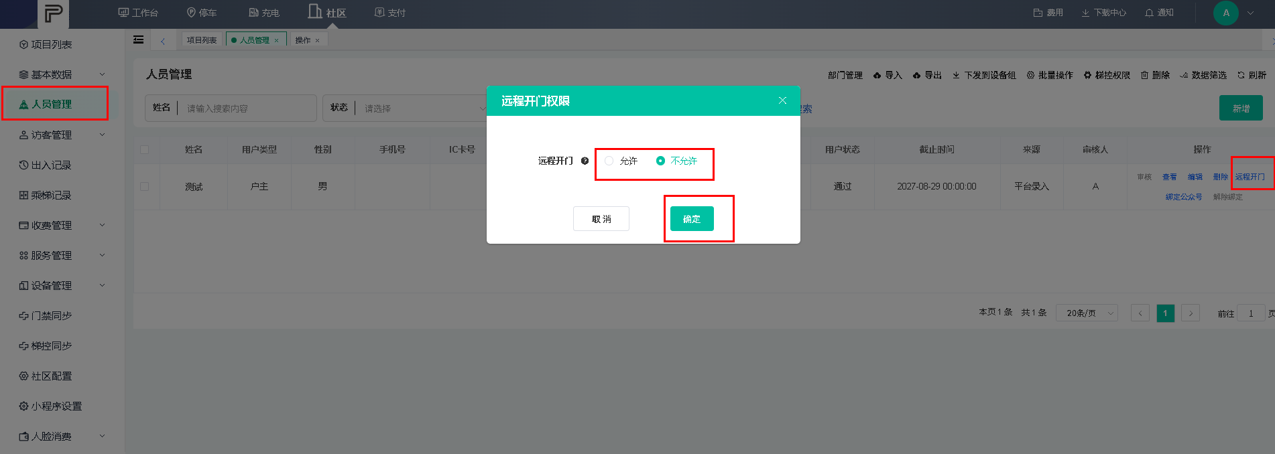Open the 工作台 workbench section

point(138,13)
